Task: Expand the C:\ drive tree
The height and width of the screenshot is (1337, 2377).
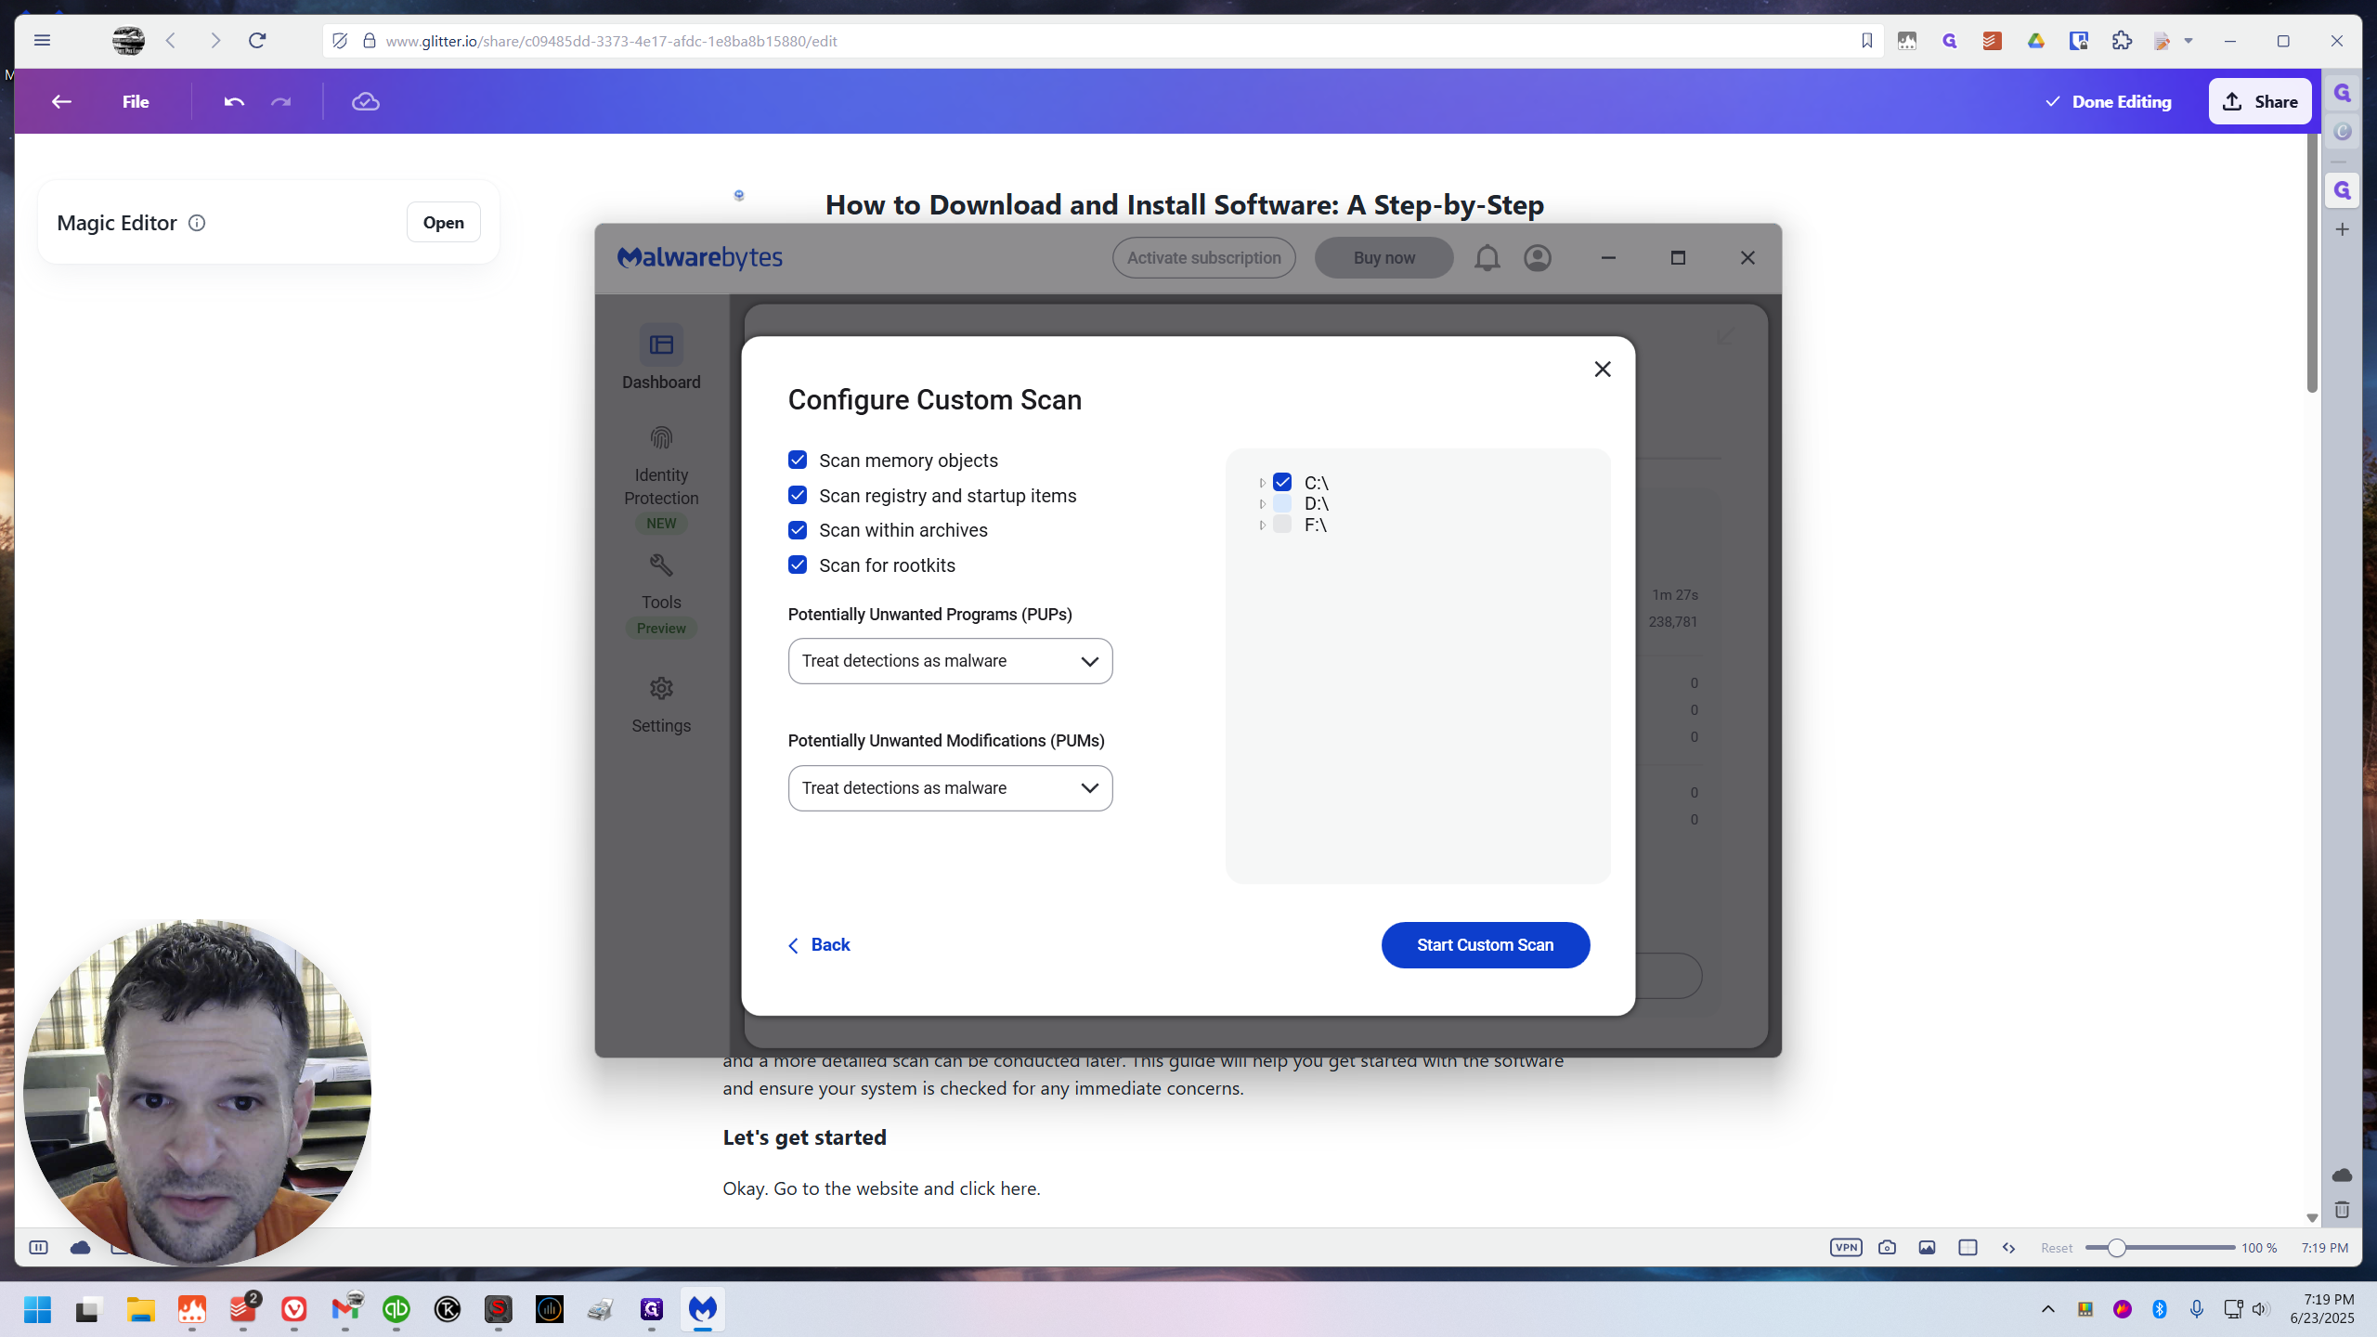Action: (x=1262, y=483)
